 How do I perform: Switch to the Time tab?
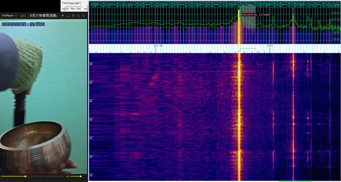tap(71, 3)
